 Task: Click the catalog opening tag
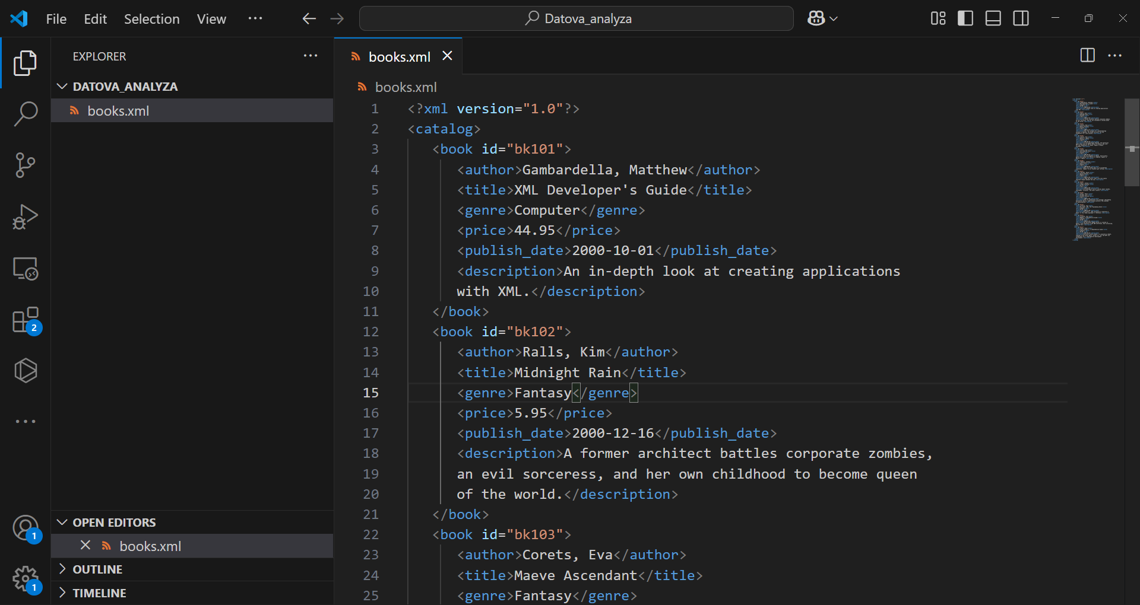[x=444, y=129]
